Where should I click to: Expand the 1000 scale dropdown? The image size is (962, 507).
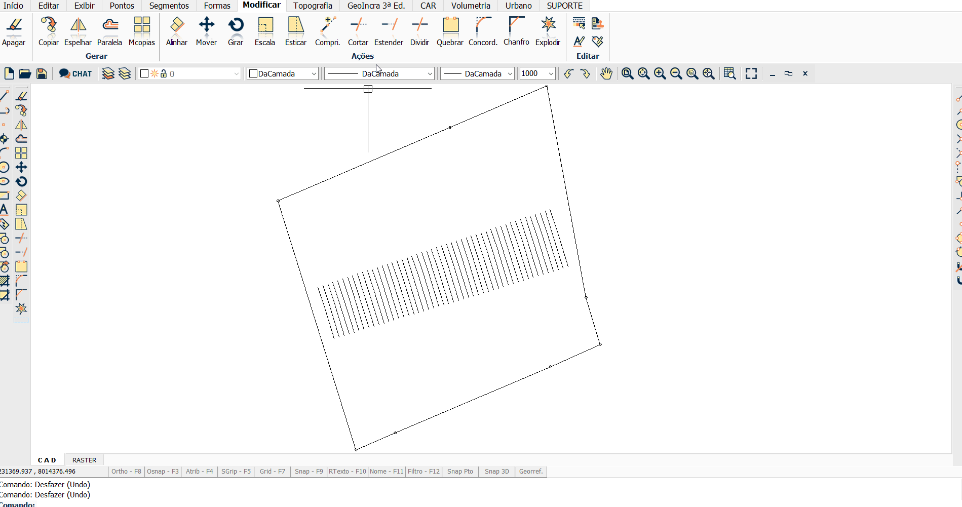(x=537, y=74)
